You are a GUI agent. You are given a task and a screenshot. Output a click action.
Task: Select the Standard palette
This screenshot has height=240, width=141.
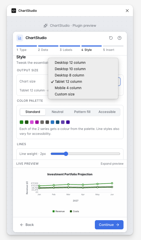coord(33,112)
